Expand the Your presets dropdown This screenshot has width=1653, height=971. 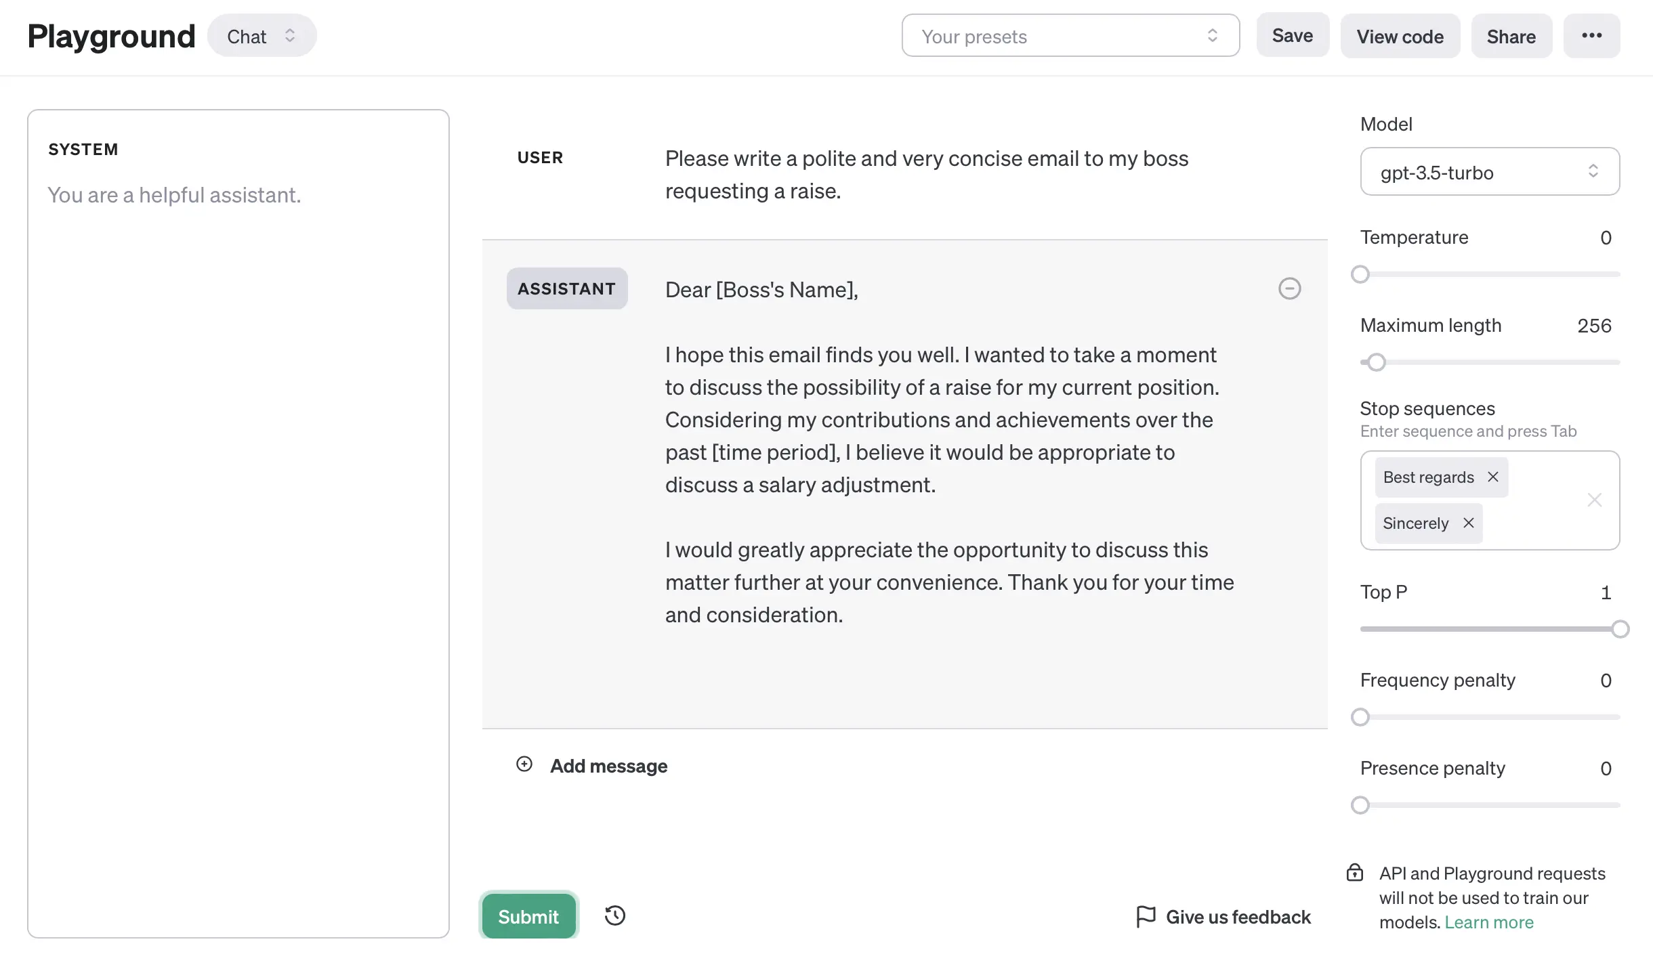pos(1070,36)
